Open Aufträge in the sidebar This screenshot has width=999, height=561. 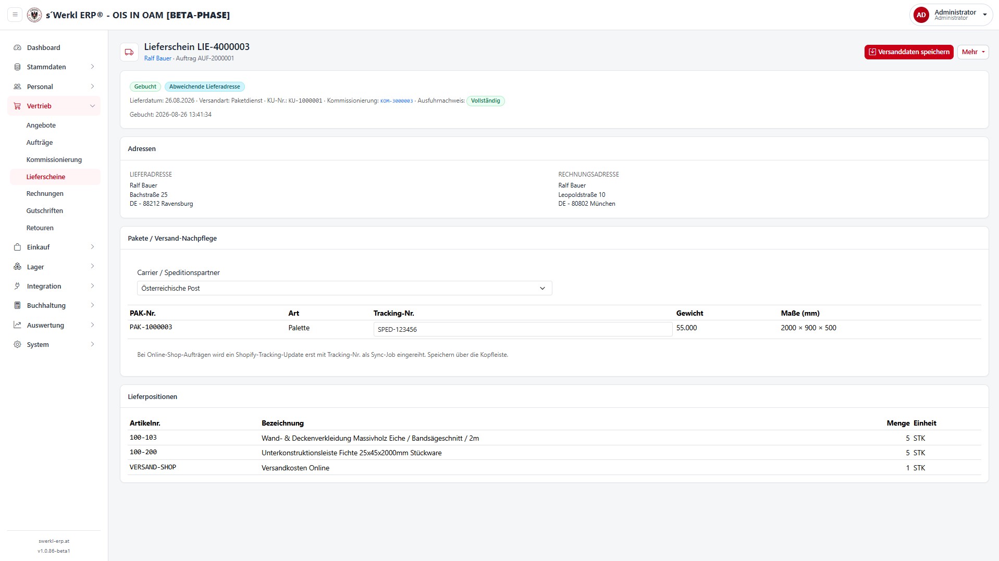pyautogui.click(x=40, y=142)
